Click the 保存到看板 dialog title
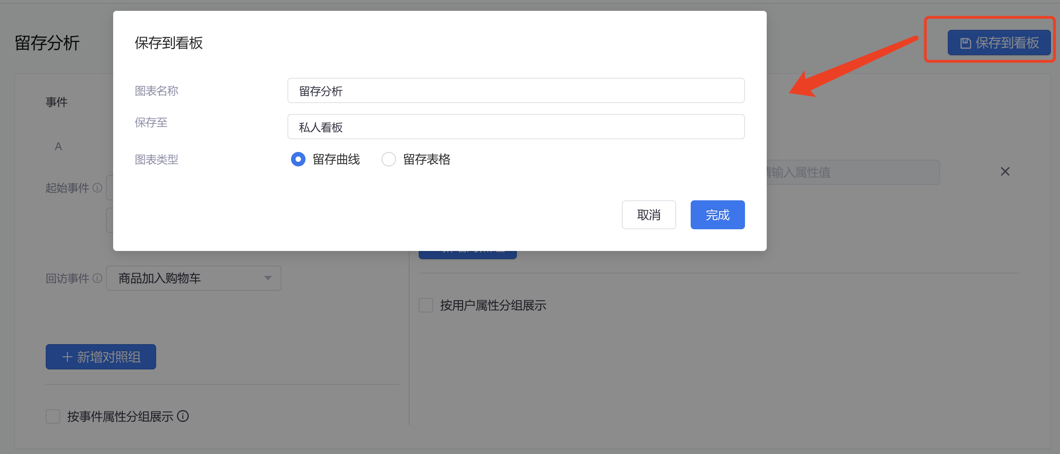 coord(169,43)
